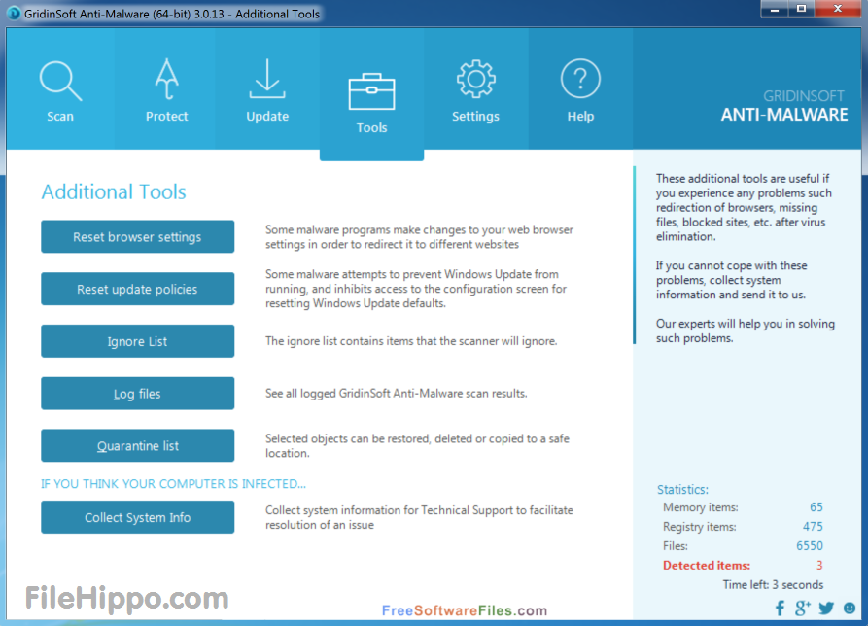This screenshot has height=626, width=868.
Task: Open the Settings gear icon
Action: (475, 79)
